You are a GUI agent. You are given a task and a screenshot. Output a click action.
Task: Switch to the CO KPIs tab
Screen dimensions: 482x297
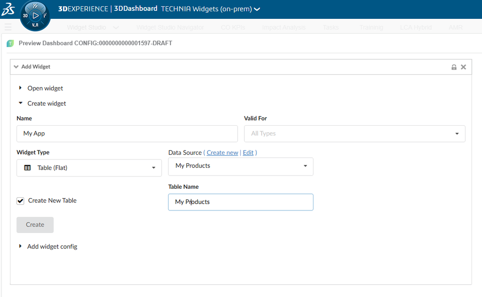pyautogui.click(x=233, y=27)
